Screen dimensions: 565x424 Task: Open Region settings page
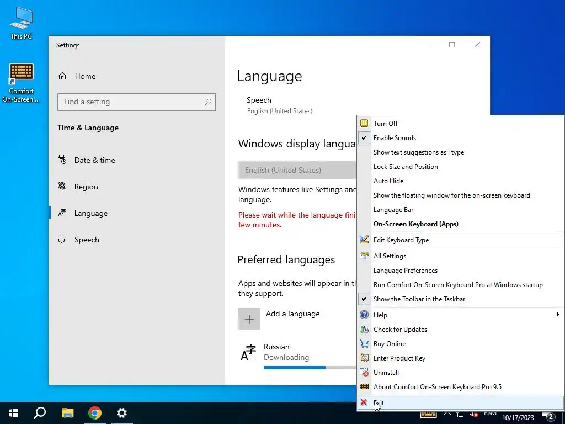[137, 187]
